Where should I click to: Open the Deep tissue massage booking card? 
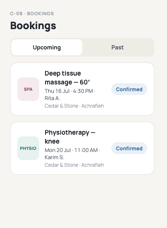tap(82, 89)
